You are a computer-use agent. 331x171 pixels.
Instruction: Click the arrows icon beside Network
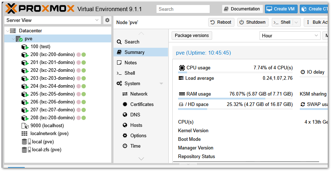125,94
